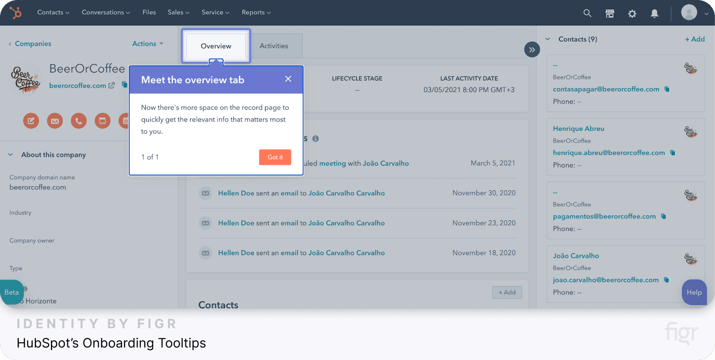Copy contasapagar email address icon
Viewport: 715px width, 360px height.
click(667, 89)
